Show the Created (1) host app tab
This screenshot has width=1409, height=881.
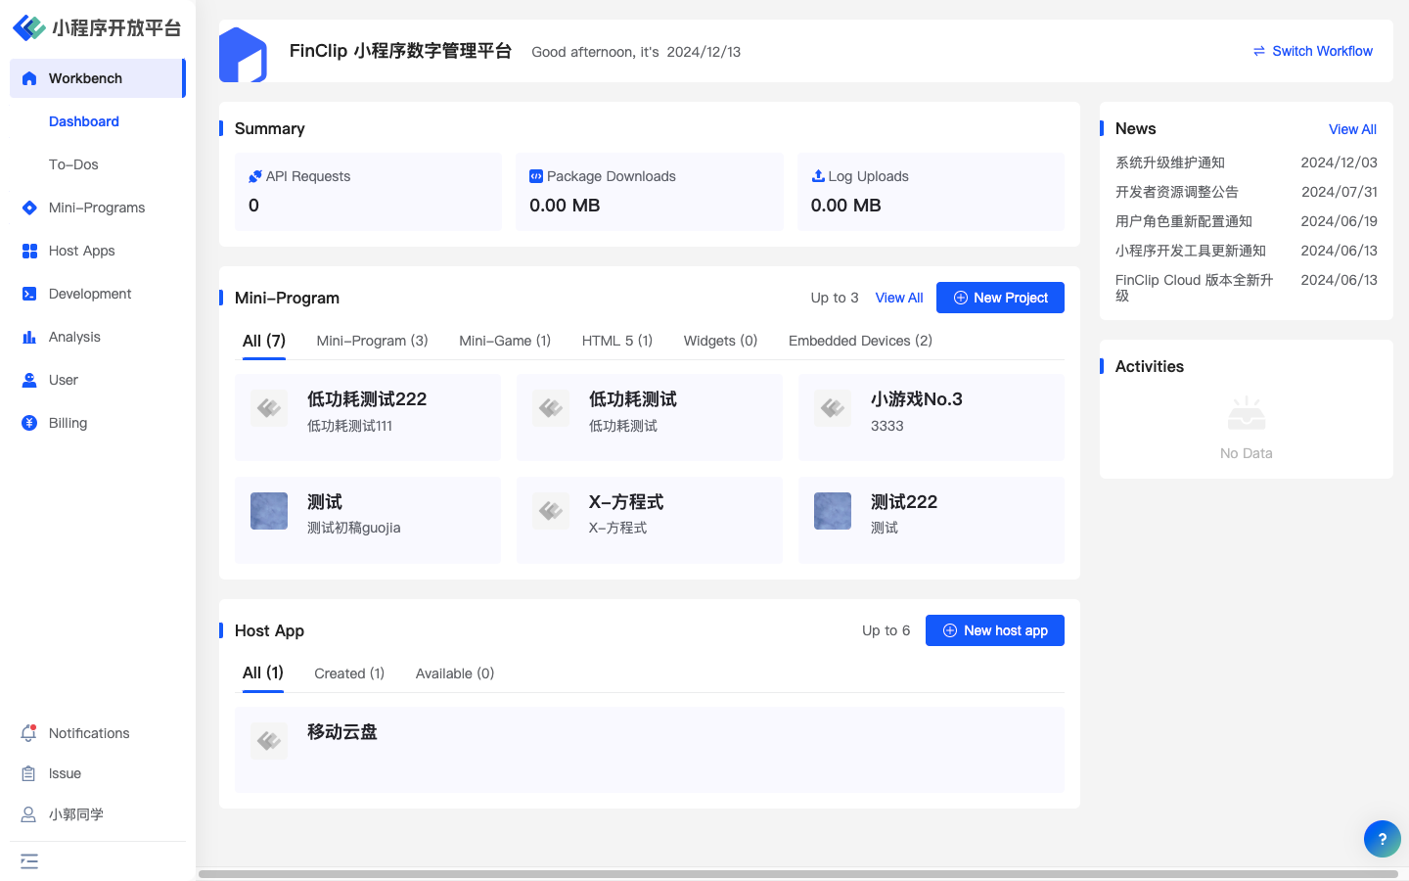pos(349,673)
